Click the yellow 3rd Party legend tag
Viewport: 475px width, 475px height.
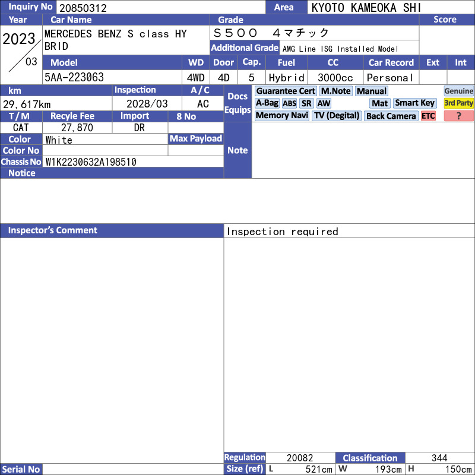tap(458, 103)
